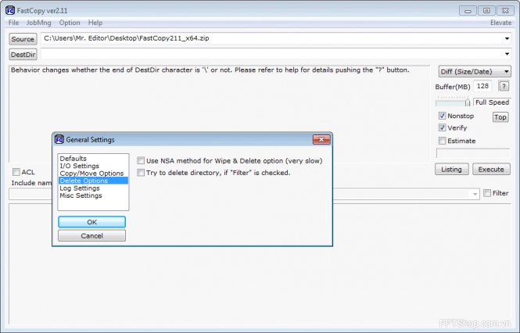Open the JobMng menu
Image resolution: width=520 pixels, height=333 pixels.
39,23
